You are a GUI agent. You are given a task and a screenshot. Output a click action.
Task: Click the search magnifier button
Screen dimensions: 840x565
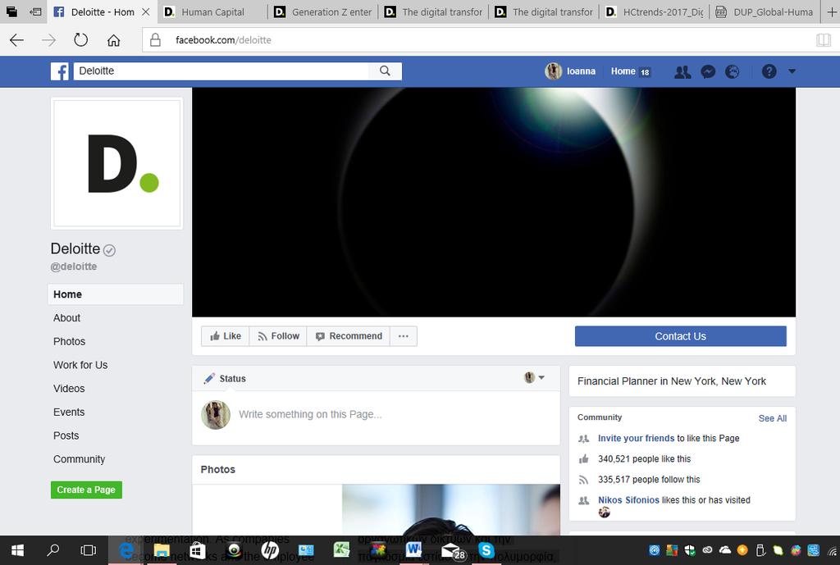click(385, 71)
